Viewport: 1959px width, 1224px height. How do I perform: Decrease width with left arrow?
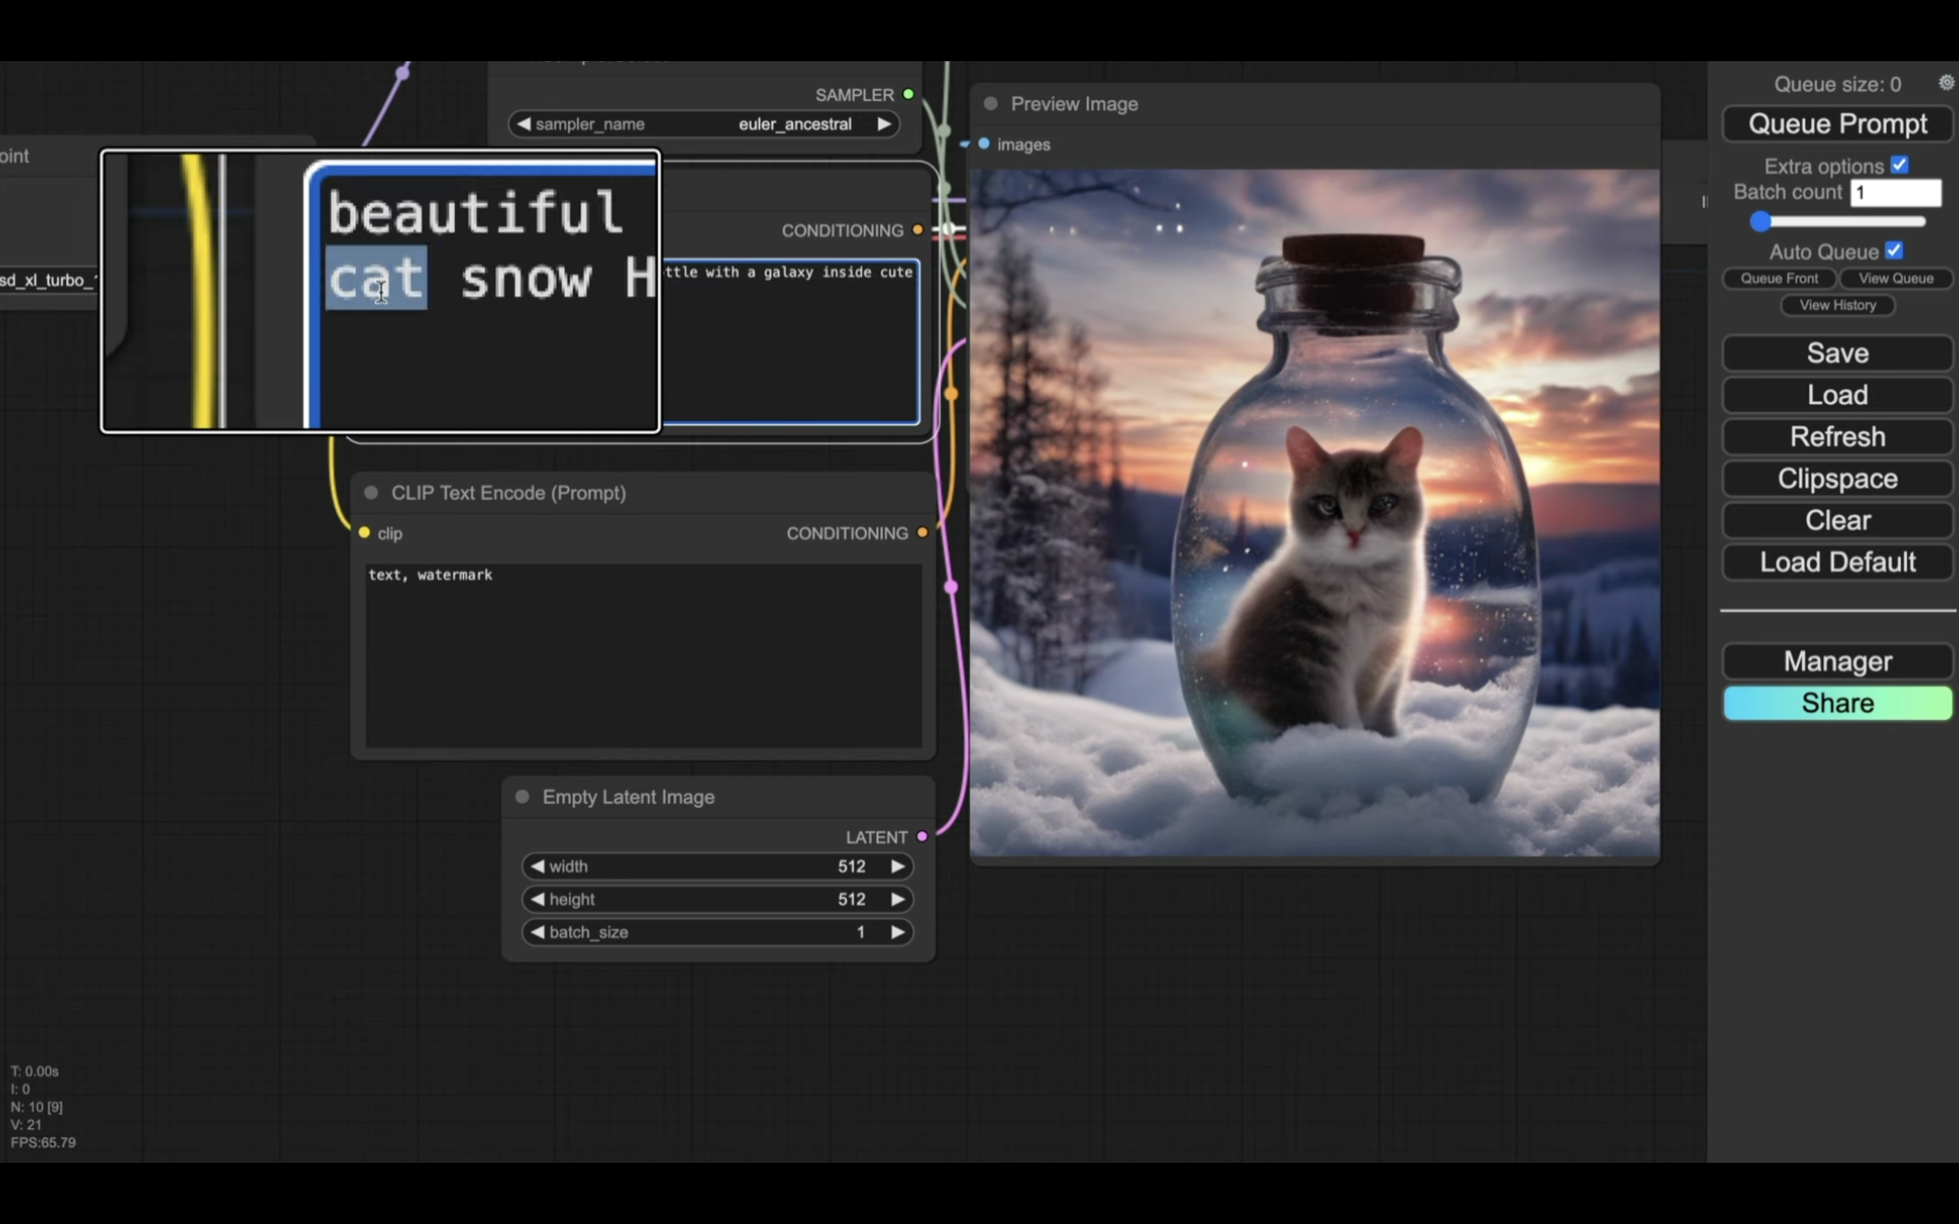[537, 866]
